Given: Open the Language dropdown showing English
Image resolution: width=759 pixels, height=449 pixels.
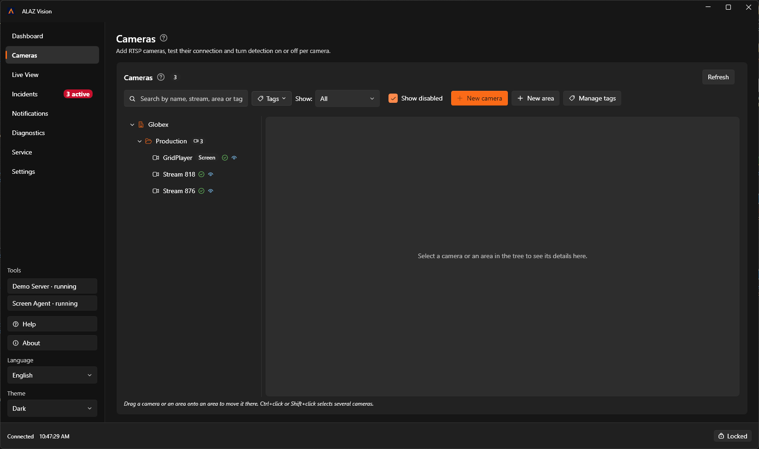Looking at the screenshot, I should point(52,375).
